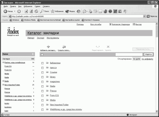This screenshot has width=159, height=117.
Task: Click the bookmark search input field
Action: (129, 55)
